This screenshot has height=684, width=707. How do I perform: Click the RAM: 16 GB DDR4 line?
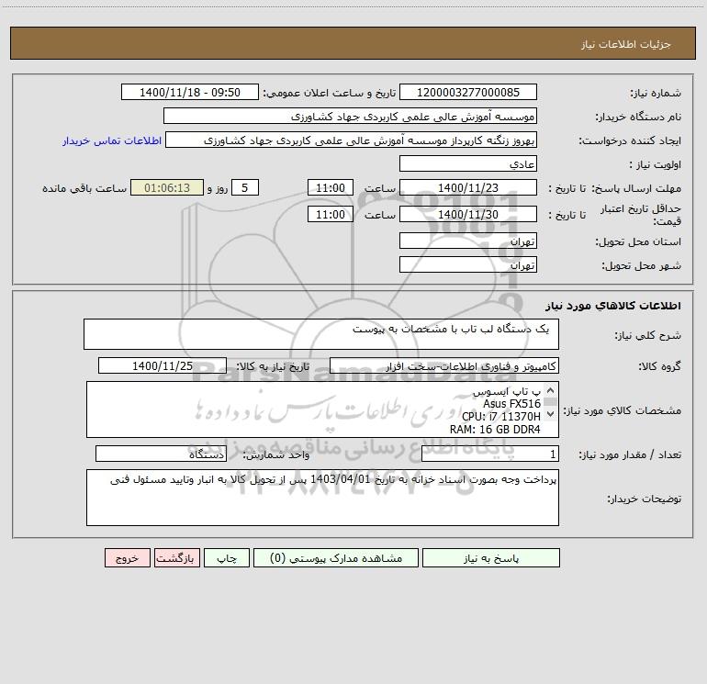coord(495,430)
